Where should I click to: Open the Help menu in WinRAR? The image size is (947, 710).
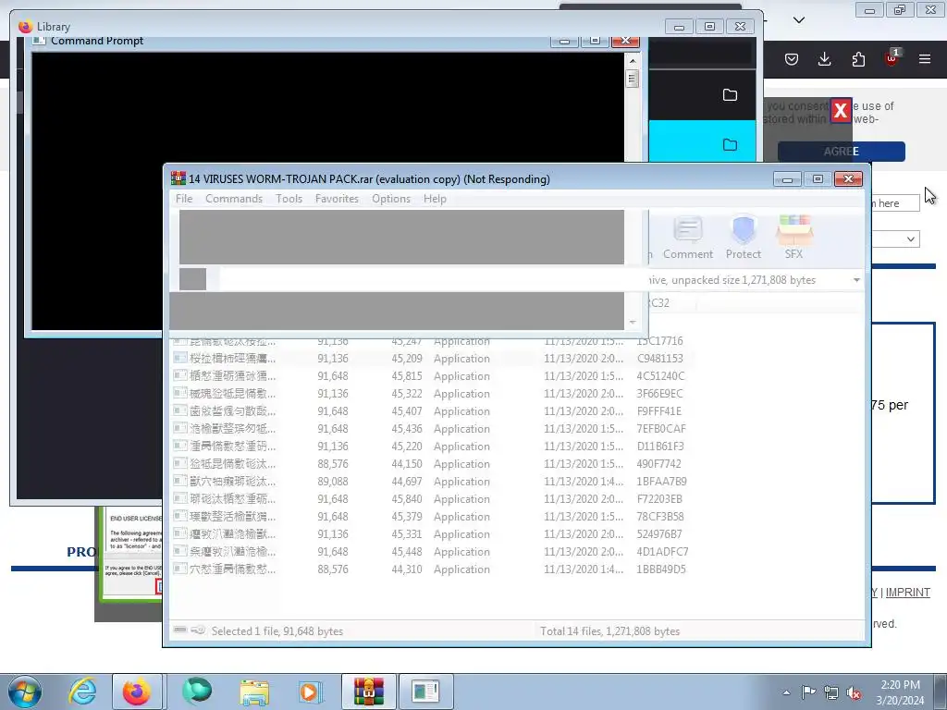pos(435,199)
